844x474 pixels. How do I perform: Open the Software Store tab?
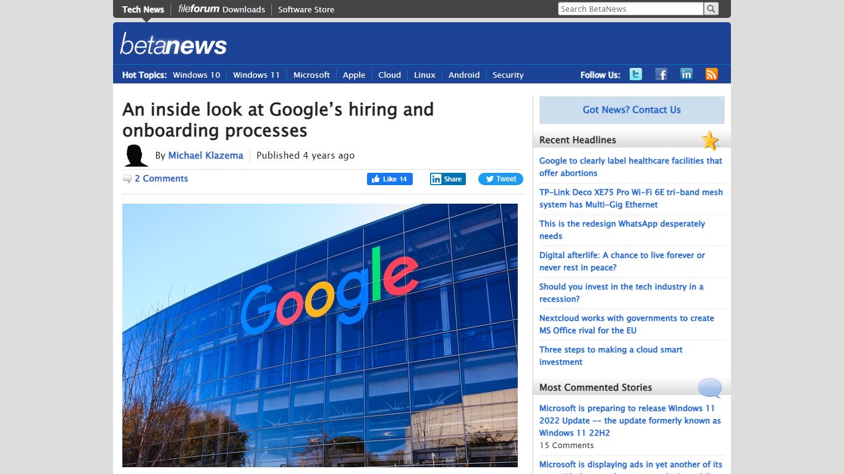click(x=306, y=9)
